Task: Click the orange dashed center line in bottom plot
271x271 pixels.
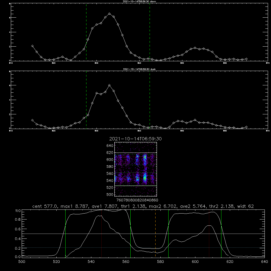Action: (x=155, y=234)
